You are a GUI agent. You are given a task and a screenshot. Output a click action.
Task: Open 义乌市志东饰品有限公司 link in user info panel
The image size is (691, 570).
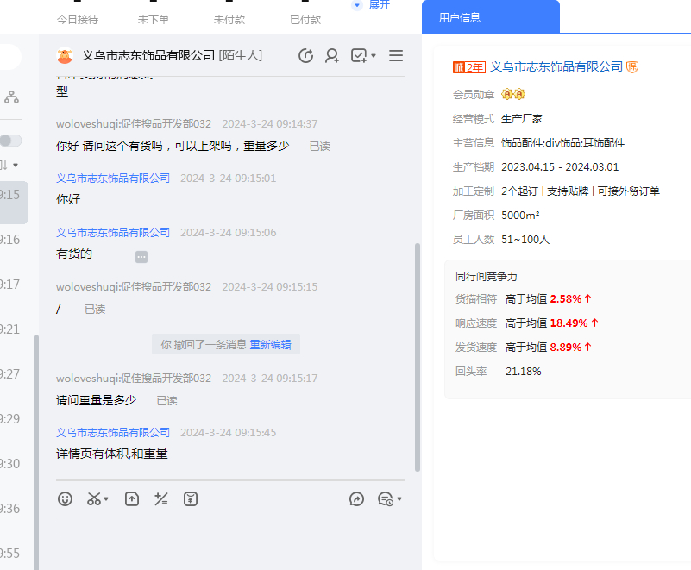[x=556, y=66]
